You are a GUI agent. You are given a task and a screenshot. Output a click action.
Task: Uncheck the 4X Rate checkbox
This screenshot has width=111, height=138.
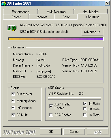85,103
